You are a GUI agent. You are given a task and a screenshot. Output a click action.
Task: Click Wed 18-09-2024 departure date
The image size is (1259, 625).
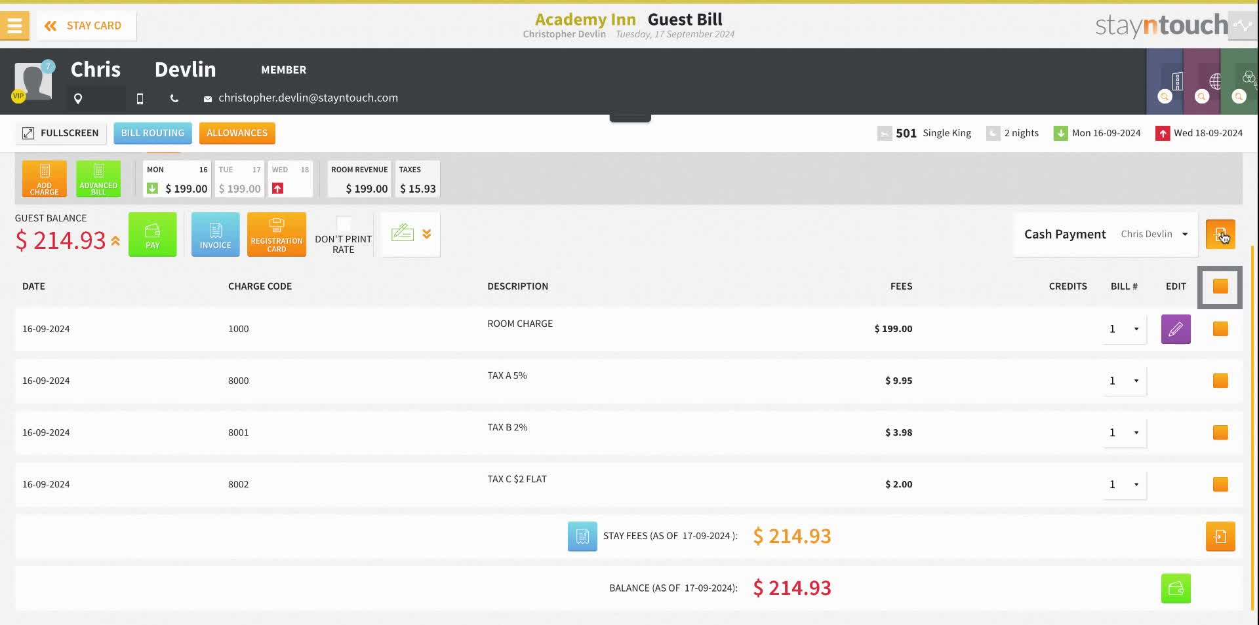(x=1208, y=133)
